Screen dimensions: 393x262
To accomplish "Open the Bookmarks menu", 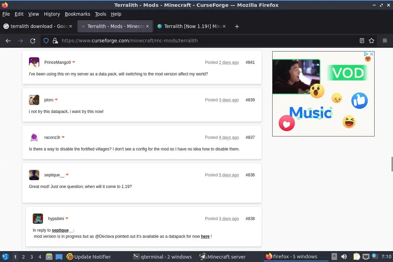I will (77, 14).
